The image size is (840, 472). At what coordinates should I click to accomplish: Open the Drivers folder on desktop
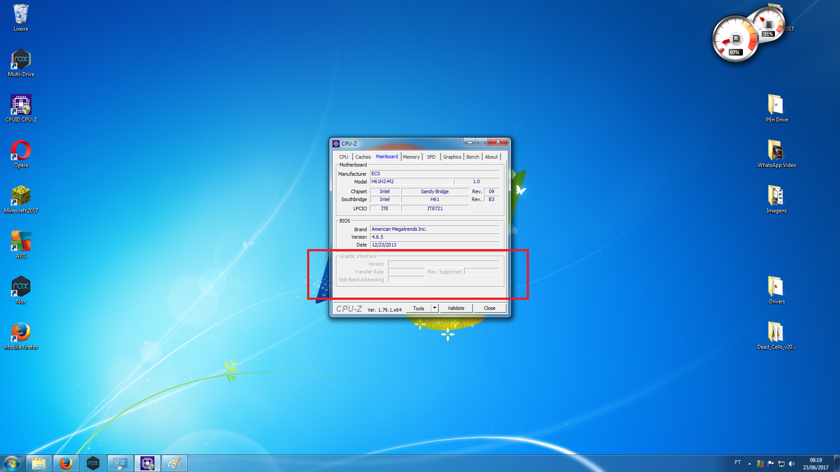[x=777, y=290]
